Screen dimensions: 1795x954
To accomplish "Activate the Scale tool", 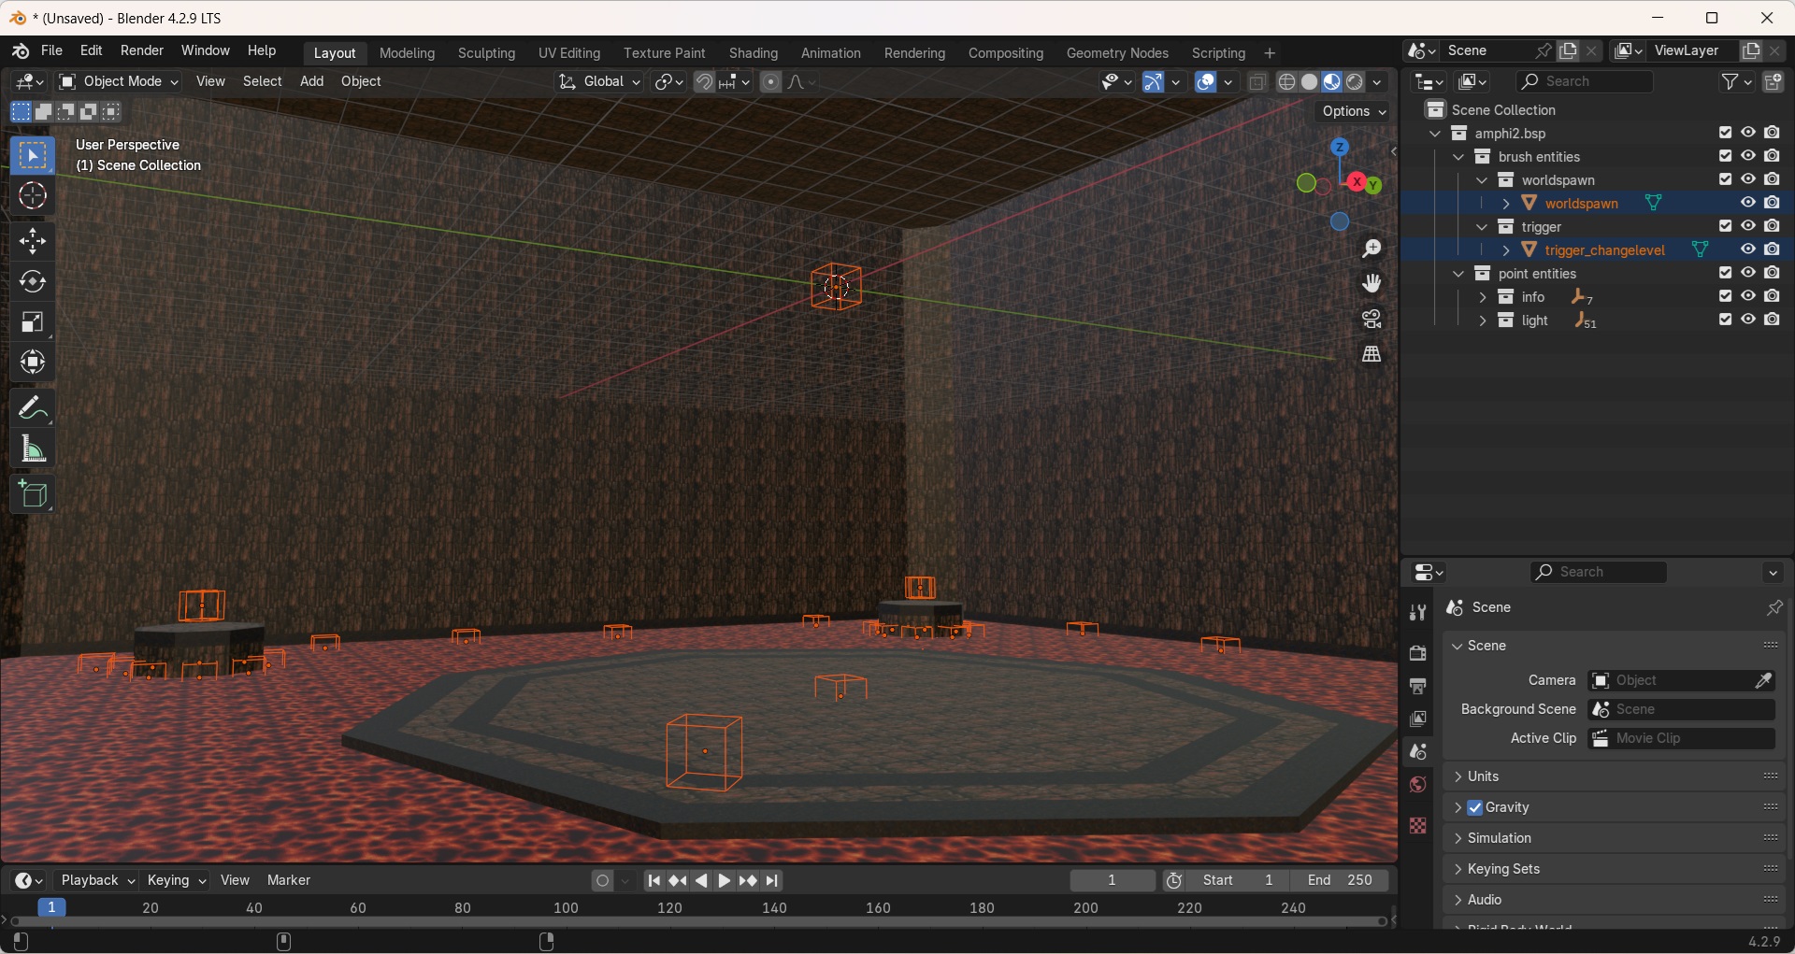I will click(33, 322).
